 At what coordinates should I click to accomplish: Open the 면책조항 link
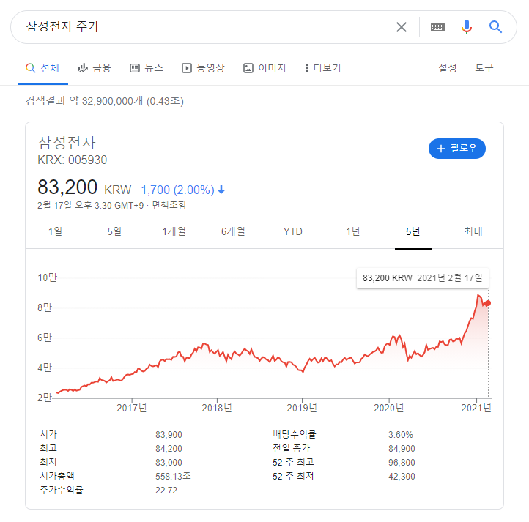[169, 205]
